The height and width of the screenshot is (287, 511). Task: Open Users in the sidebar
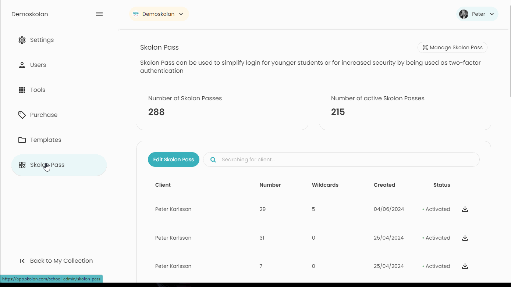pyautogui.click(x=59, y=65)
